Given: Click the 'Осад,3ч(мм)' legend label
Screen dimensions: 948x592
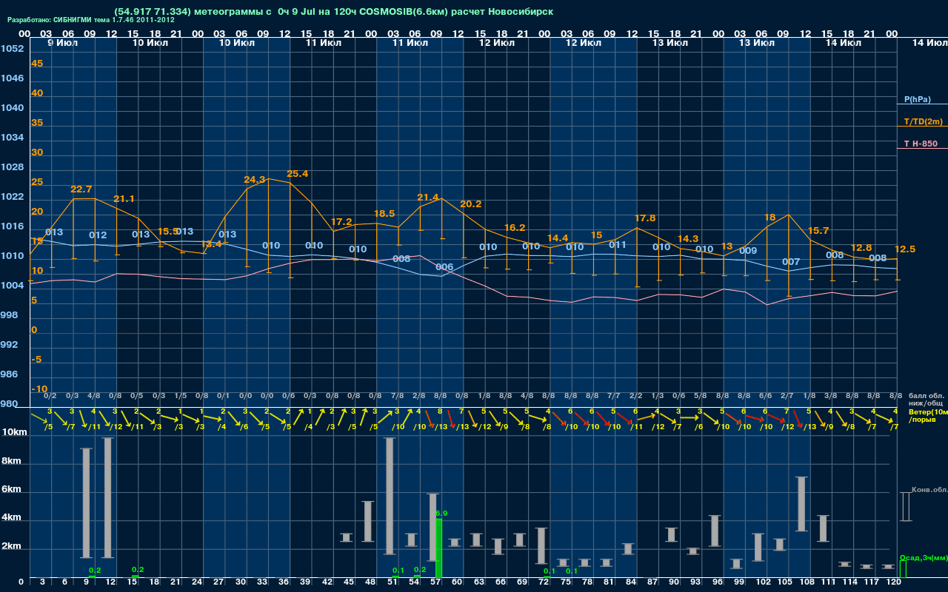Looking at the screenshot, I should [x=923, y=557].
